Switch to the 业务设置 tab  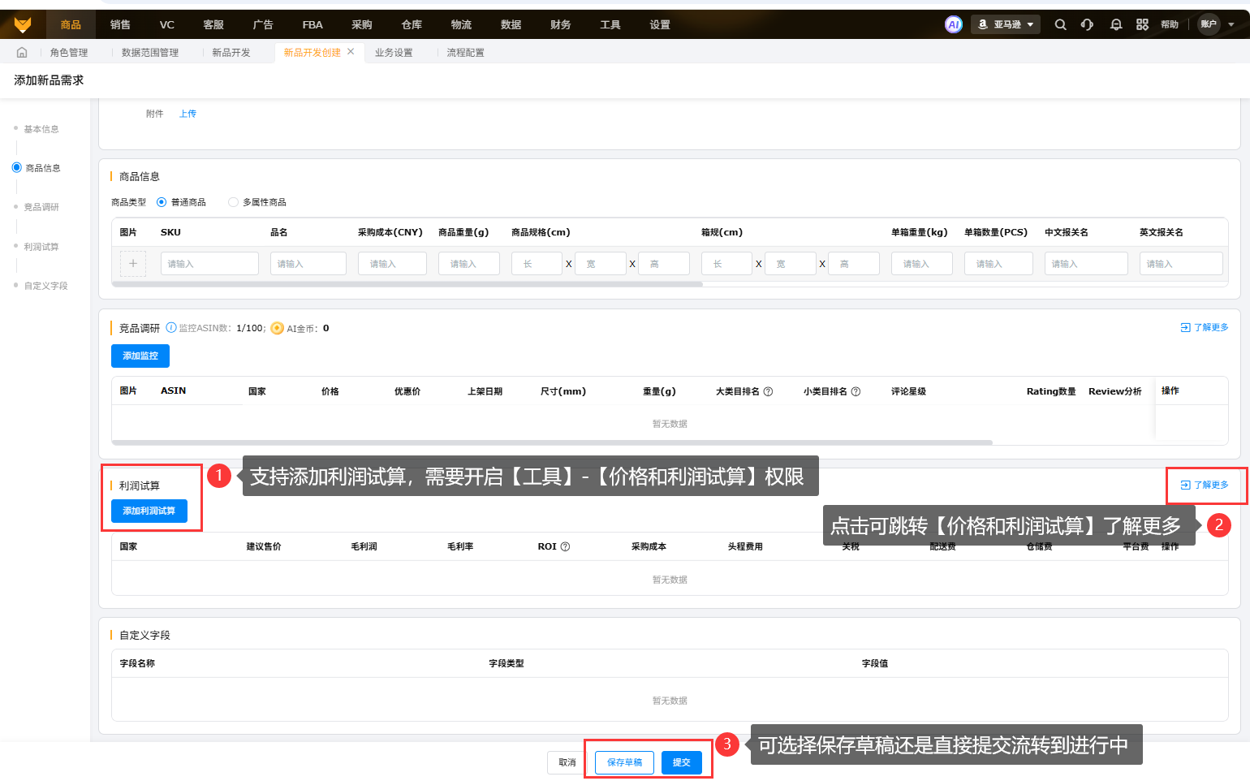click(x=394, y=53)
